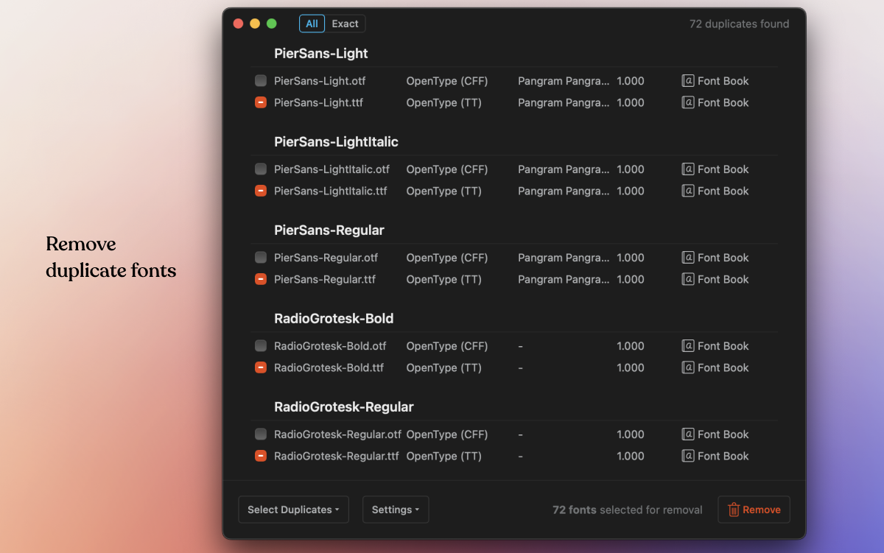Click the trash icon inside the Remove button

pyautogui.click(x=733, y=509)
